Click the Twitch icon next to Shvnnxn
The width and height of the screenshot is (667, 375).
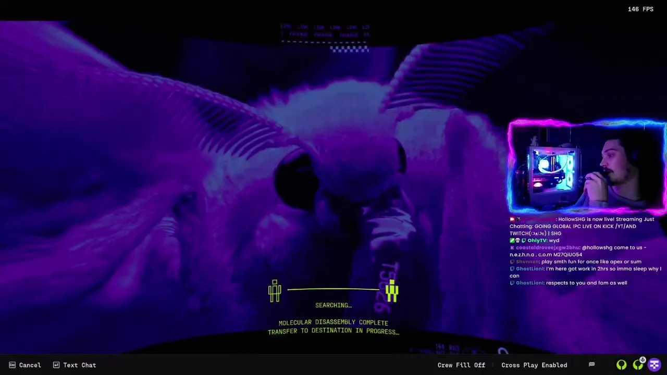pos(512,262)
